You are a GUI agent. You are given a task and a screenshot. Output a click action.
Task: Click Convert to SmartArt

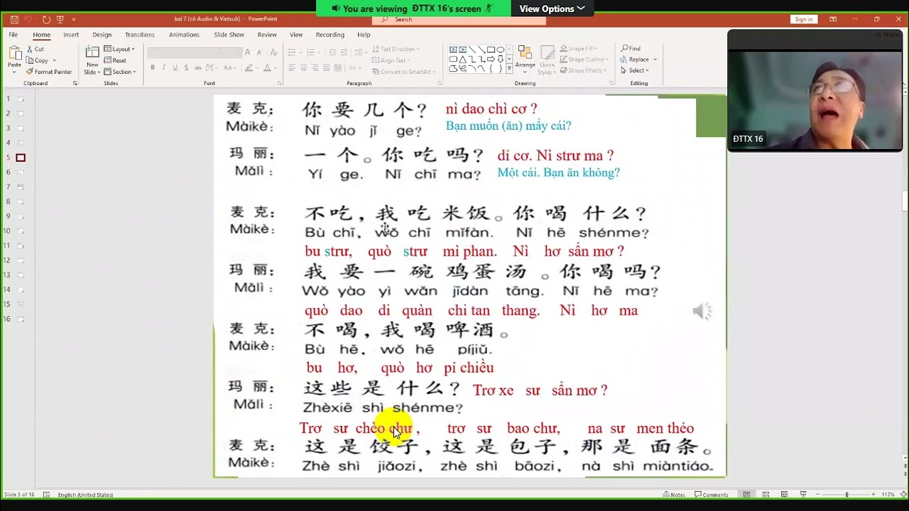[x=403, y=72]
